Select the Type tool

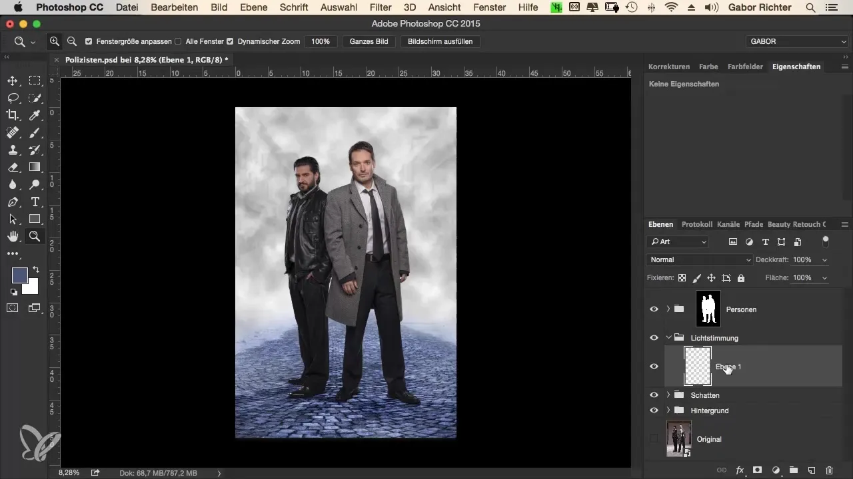coord(35,202)
